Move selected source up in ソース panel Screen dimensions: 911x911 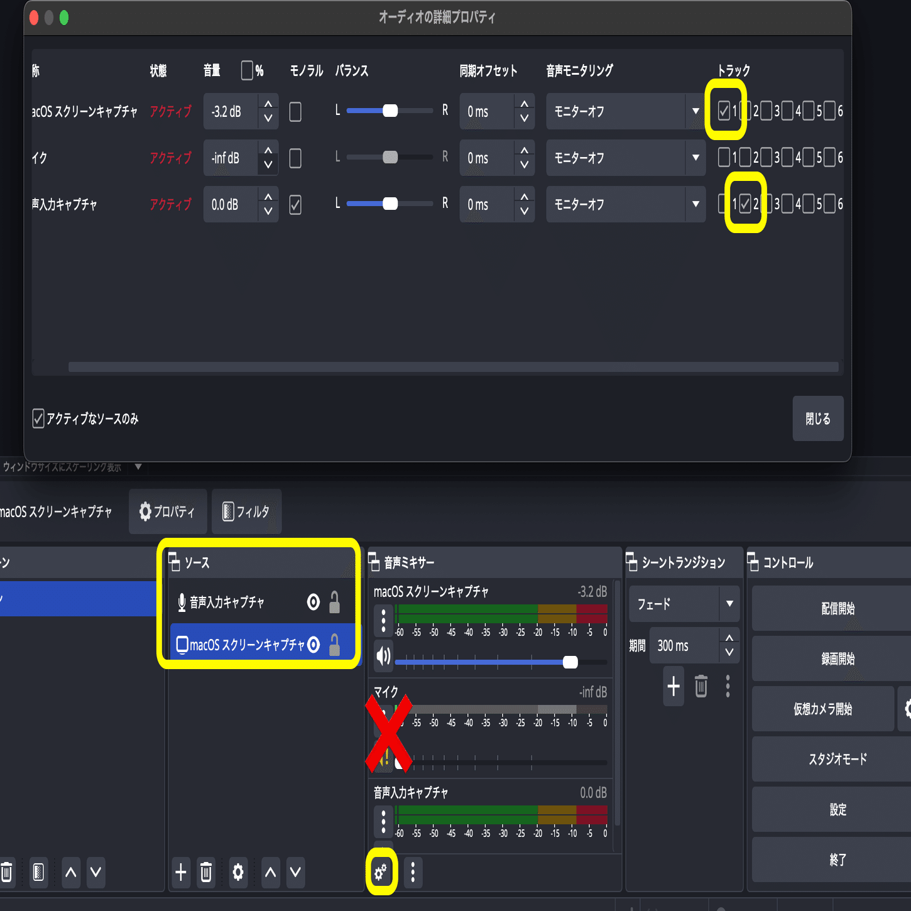tap(271, 872)
